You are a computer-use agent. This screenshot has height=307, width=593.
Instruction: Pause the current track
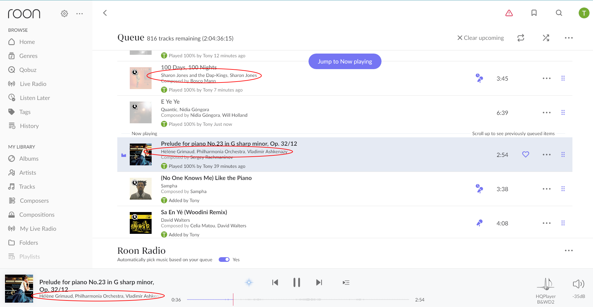tap(297, 283)
